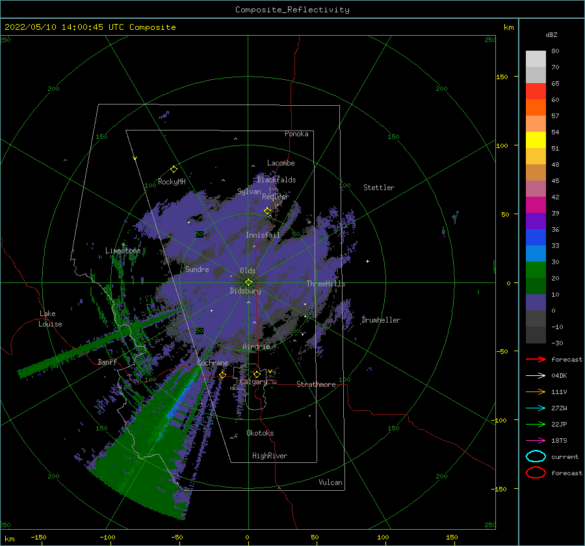Click the Sundre city label
This screenshot has height=546, width=585.
197,269
